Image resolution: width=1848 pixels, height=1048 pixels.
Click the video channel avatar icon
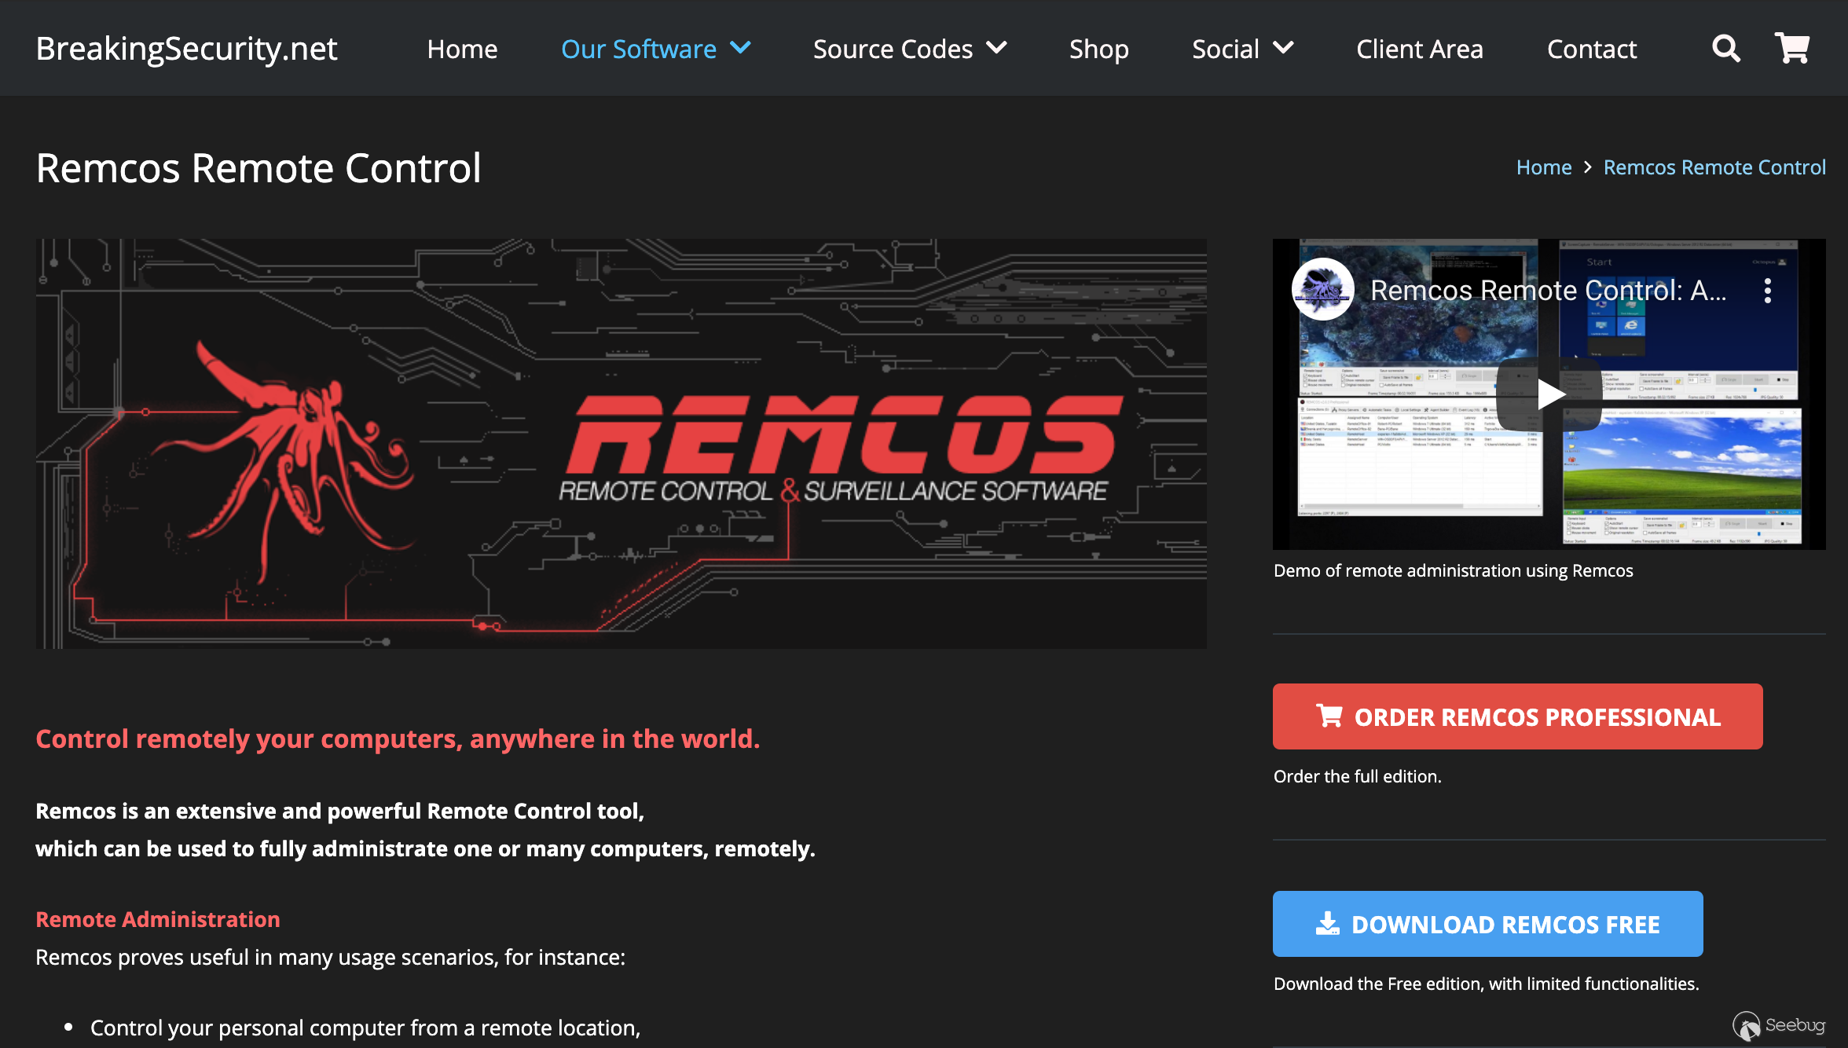tap(1322, 290)
